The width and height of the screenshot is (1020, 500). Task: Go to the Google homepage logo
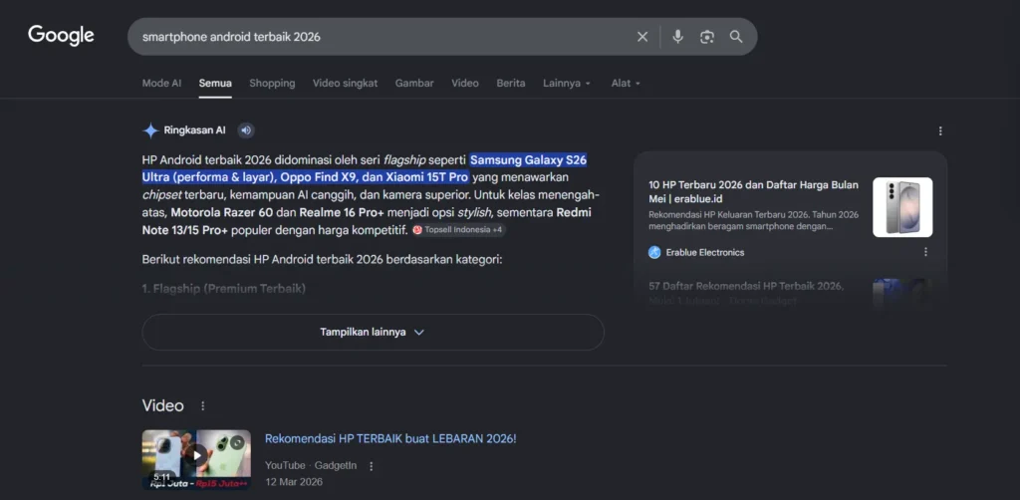coord(61,36)
